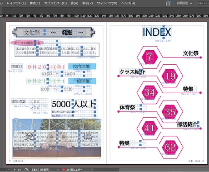Select the pink hexagon numbered 35
Viewport: 209px width, 172px height.
[x=170, y=112]
